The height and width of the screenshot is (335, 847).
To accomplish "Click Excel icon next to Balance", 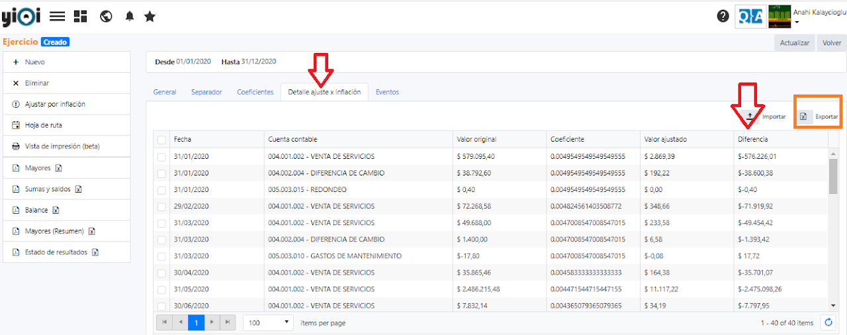I will [56, 211].
